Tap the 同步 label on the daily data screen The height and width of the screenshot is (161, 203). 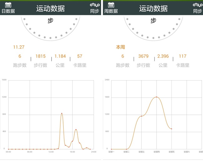pos(94,11)
